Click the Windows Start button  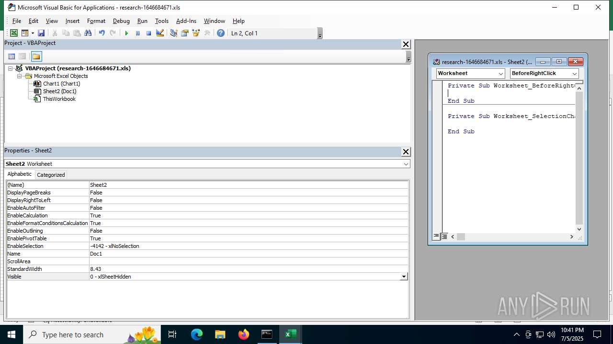click(x=11, y=334)
